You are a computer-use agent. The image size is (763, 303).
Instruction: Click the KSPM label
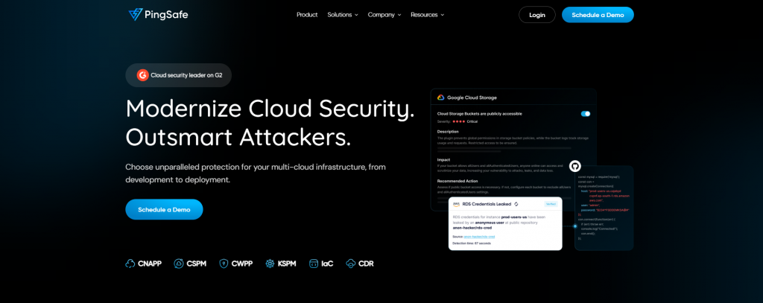[287, 264]
